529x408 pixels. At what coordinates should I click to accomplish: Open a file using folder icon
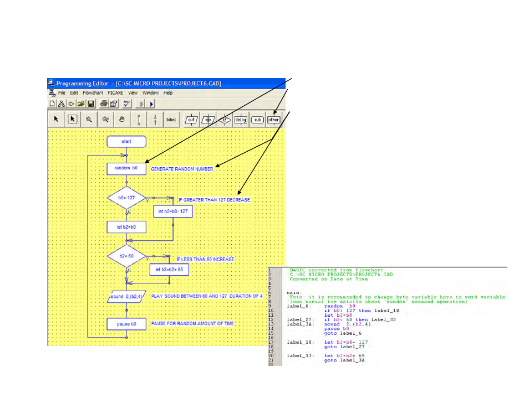click(81, 104)
